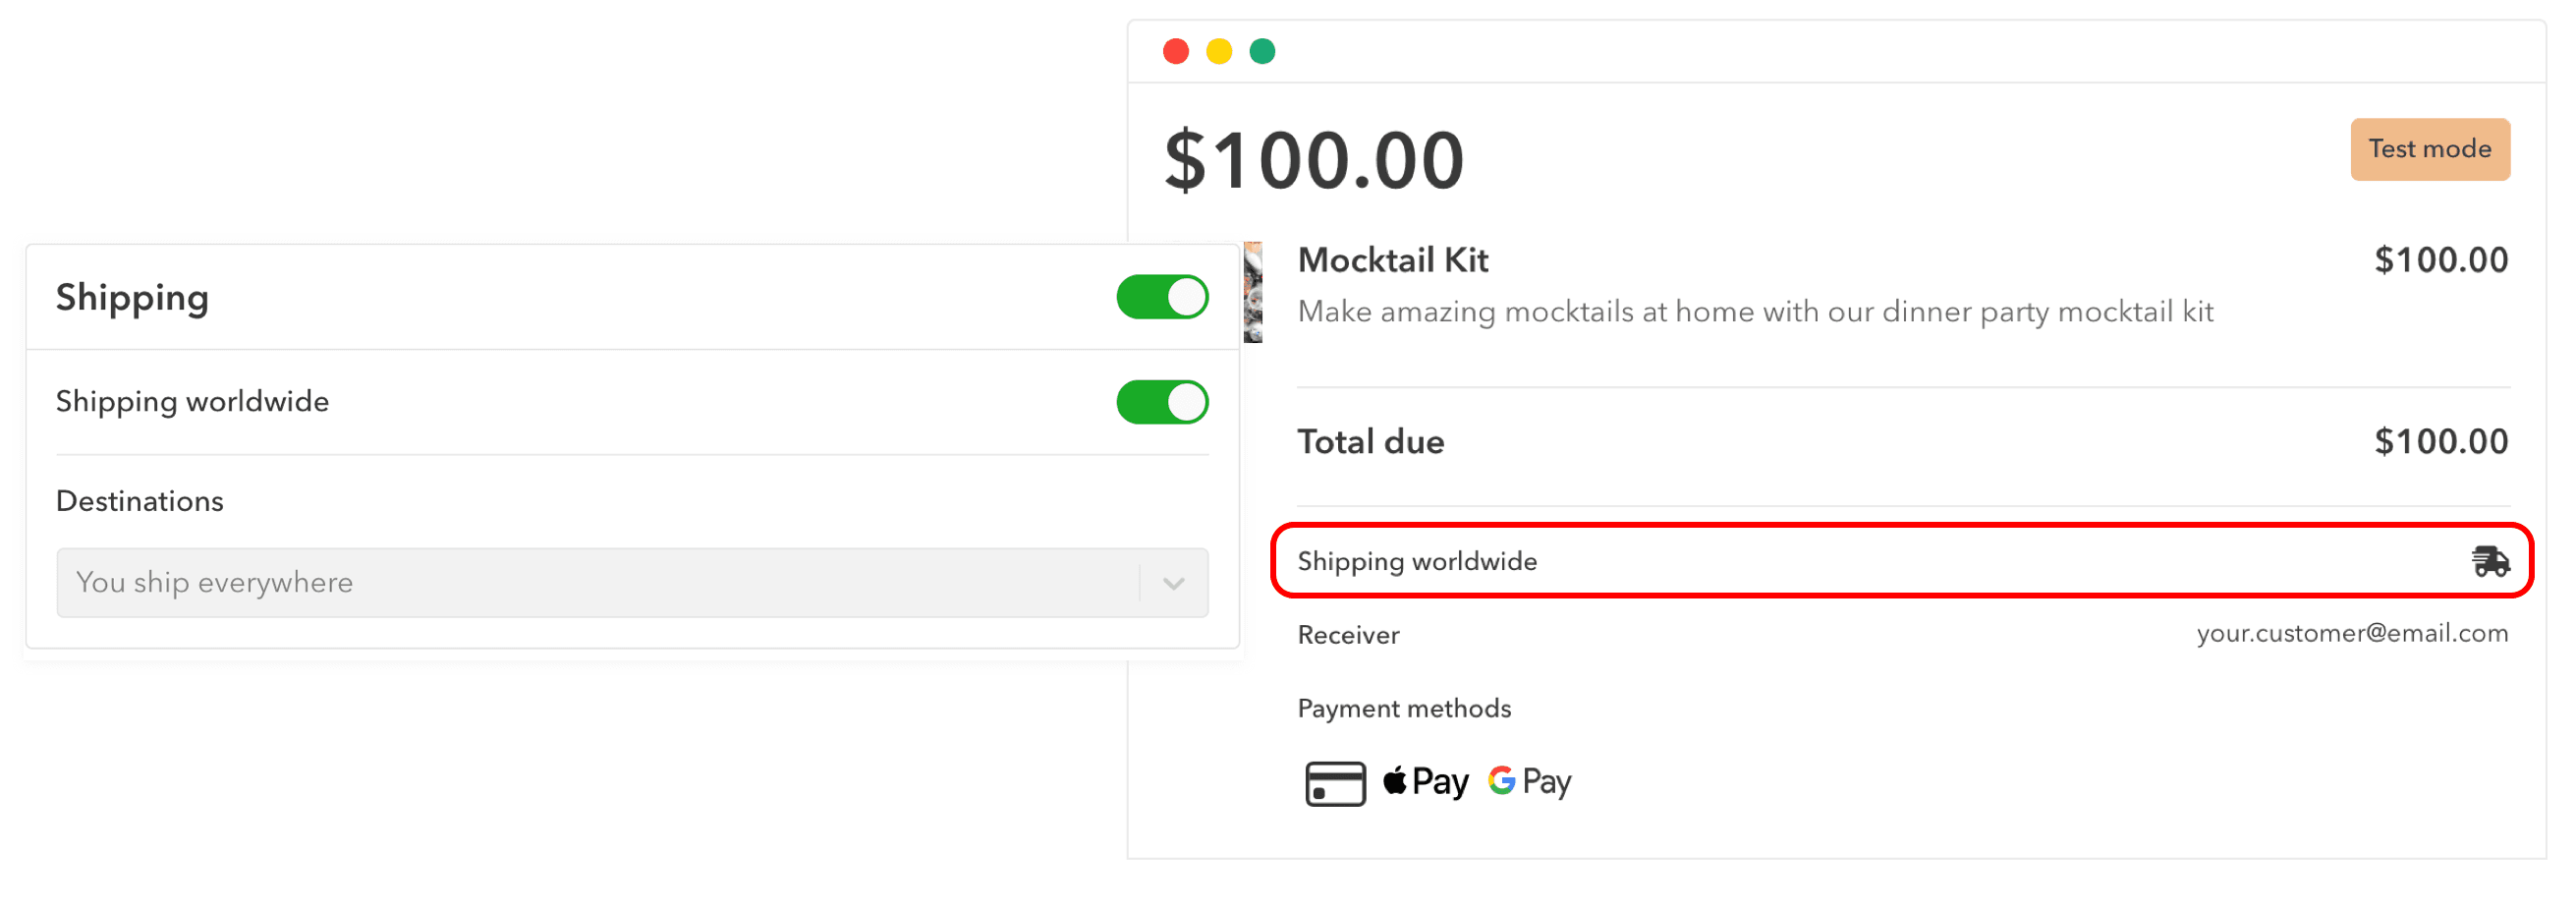
Task: Click the large $100.00 amount heading
Action: [x=1314, y=160]
